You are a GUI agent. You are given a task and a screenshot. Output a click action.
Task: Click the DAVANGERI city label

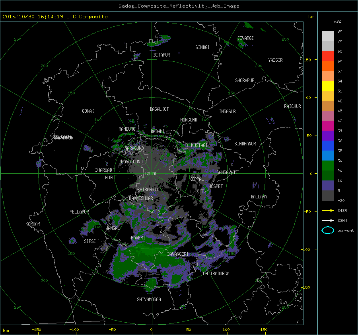click(178, 254)
